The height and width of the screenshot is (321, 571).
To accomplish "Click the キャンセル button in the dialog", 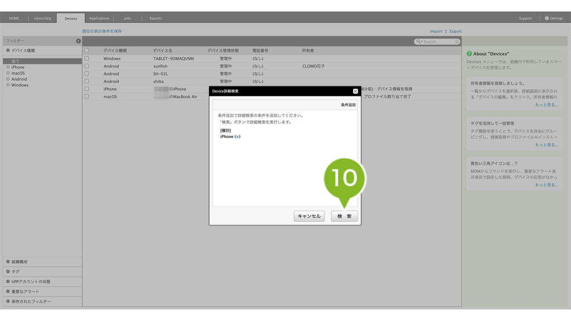I will [x=309, y=216].
